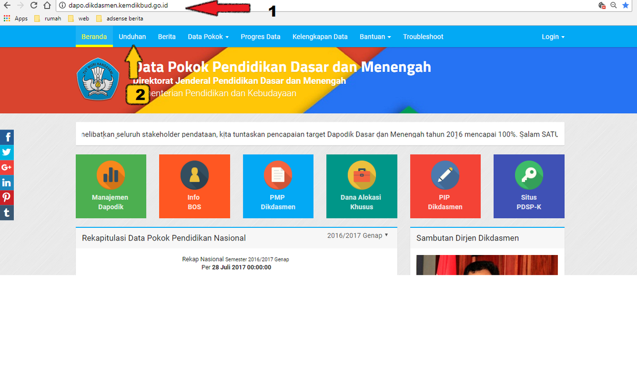Open the 2016/2017 Genap semester selector
This screenshot has width=637, height=366.
coord(358,235)
